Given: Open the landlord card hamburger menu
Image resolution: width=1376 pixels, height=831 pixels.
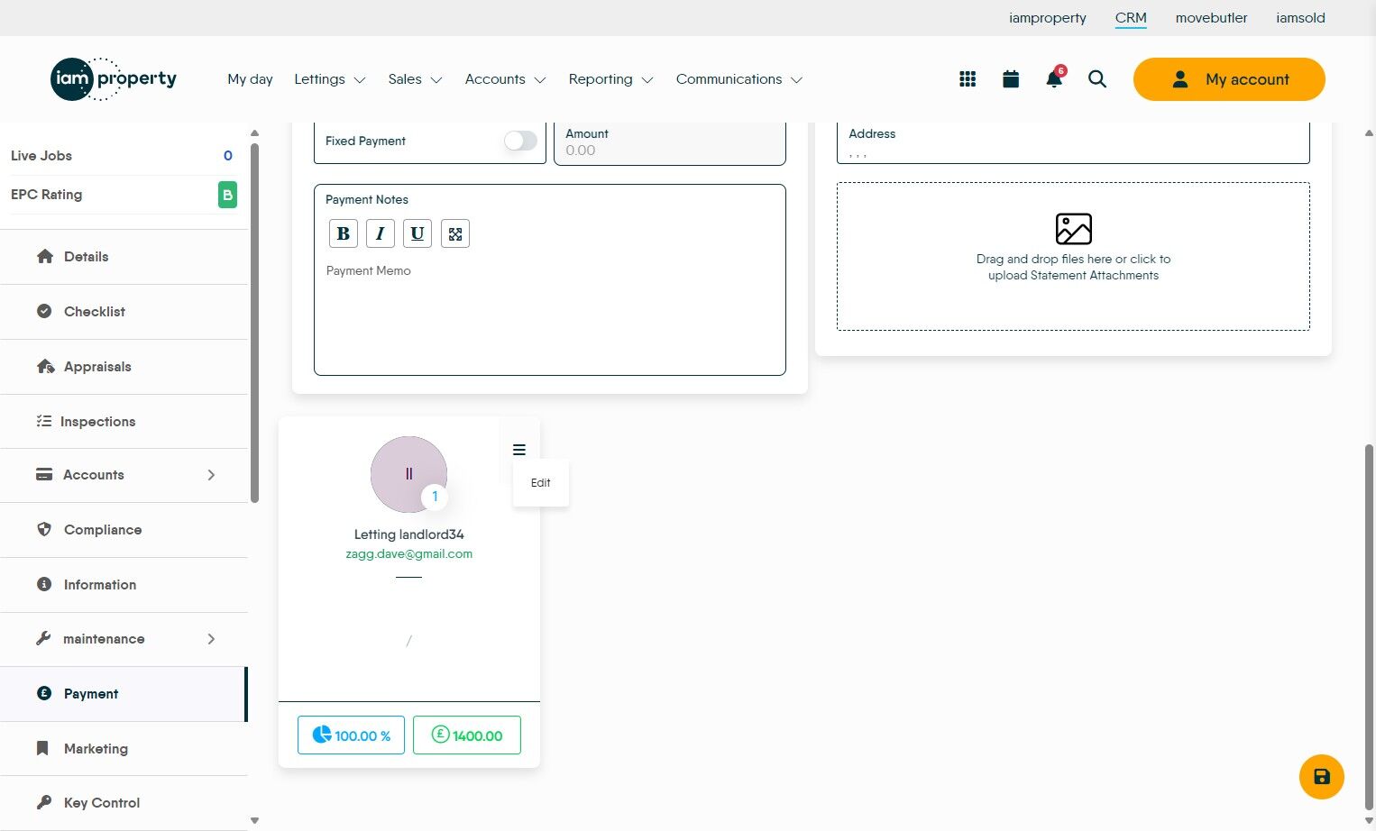Looking at the screenshot, I should pos(519,450).
